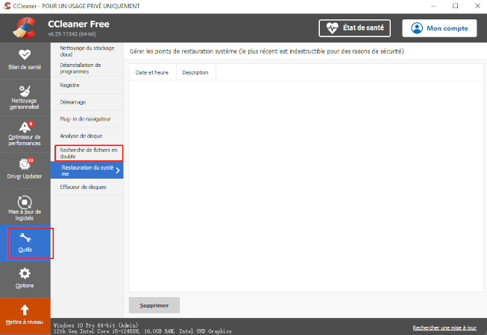
Task: Sort by the Description column header
Action: 195,72
